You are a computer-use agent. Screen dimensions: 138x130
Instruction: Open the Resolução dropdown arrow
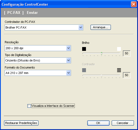pos(68,48)
